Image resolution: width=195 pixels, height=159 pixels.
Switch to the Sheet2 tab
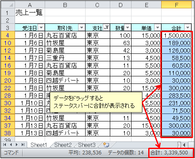pos(63,145)
